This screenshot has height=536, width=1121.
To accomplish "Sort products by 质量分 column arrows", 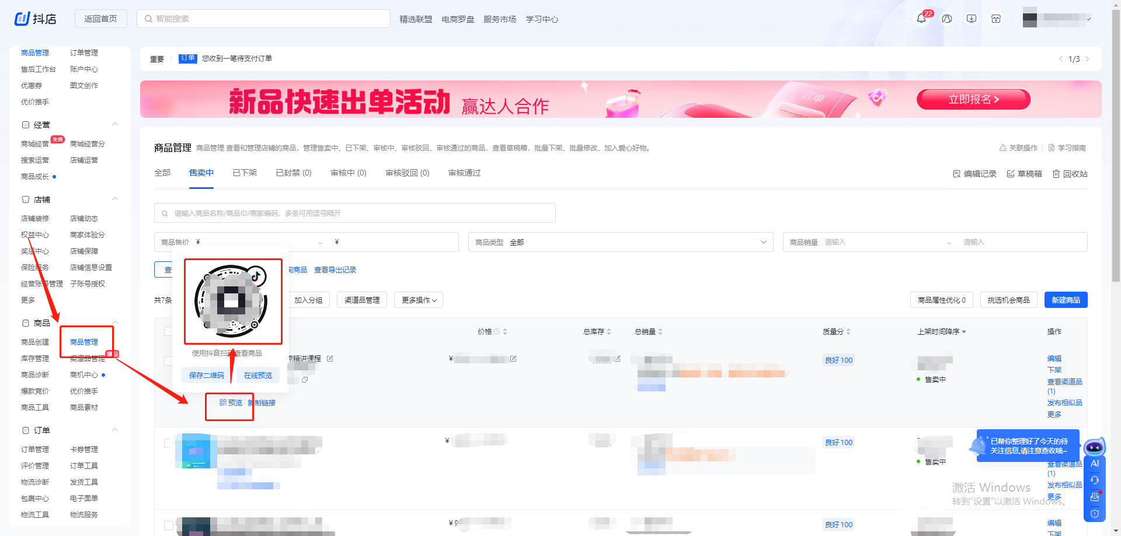I will pyautogui.click(x=848, y=331).
